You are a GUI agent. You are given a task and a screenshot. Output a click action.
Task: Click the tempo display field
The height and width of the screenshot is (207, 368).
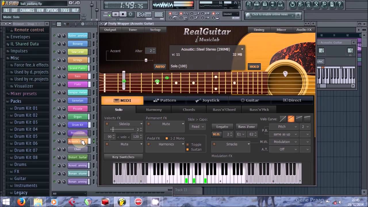(144, 14)
